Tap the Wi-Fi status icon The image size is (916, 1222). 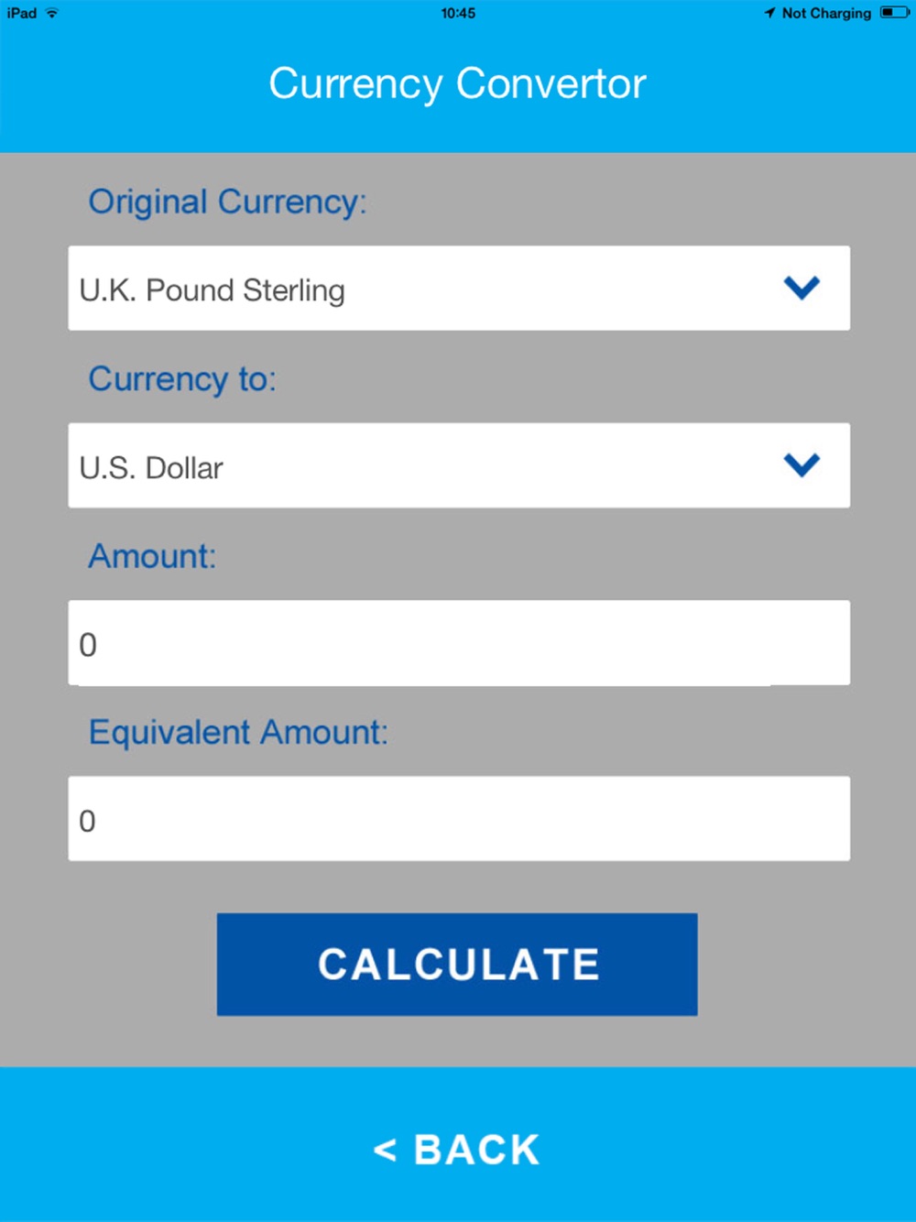tap(52, 13)
